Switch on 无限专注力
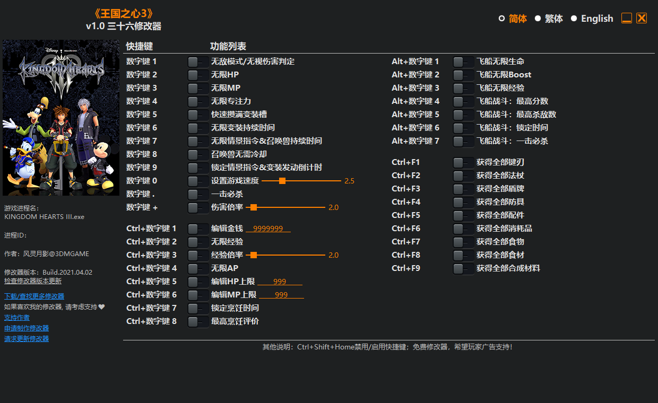The height and width of the screenshot is (403, 658). [198, 101]
